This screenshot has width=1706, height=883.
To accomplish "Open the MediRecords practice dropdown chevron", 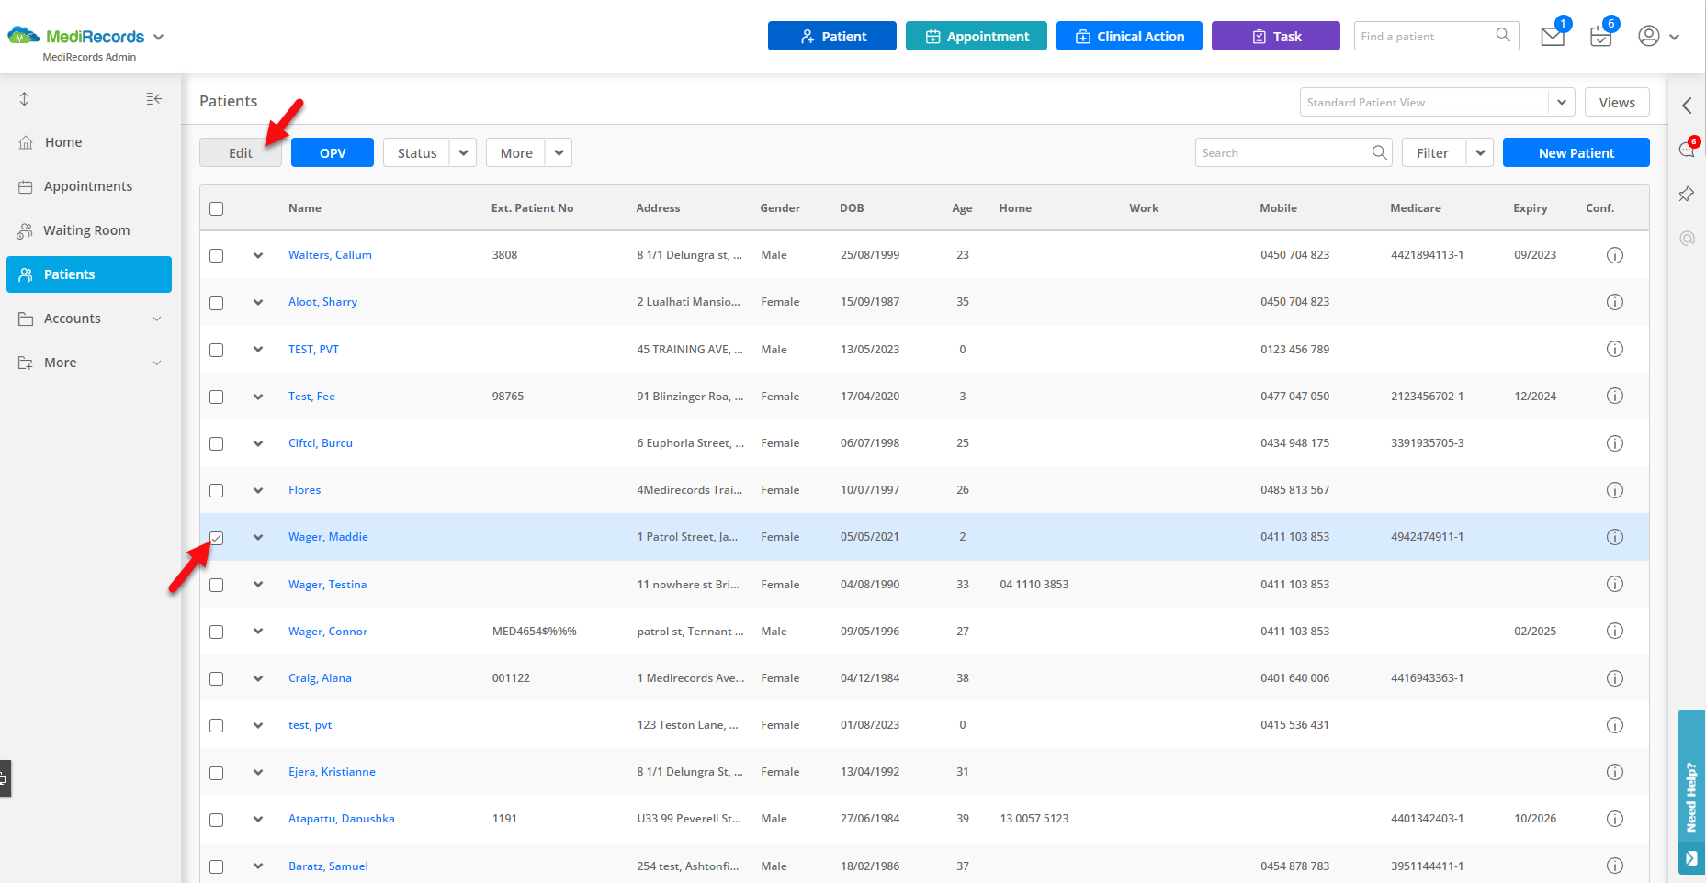I will (x=158, y=37).
